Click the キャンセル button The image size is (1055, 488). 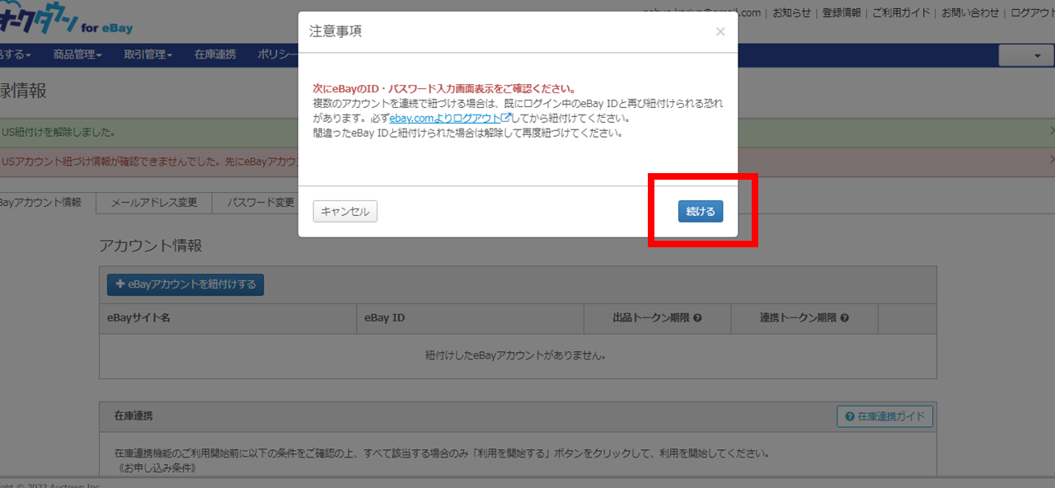(345, 212)
